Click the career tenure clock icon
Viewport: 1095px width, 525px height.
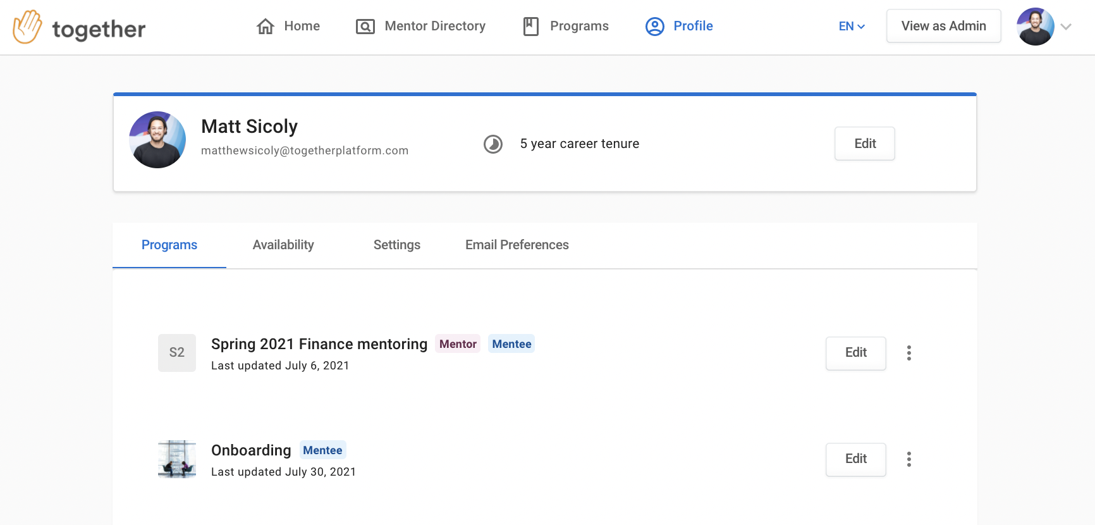pyautogui.click(x=493, y=144)
